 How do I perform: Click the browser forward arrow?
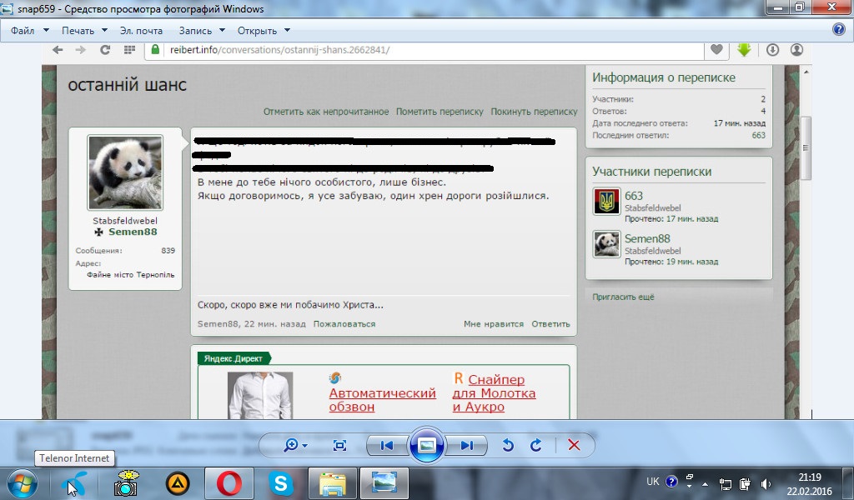click(x=81, y=49)
